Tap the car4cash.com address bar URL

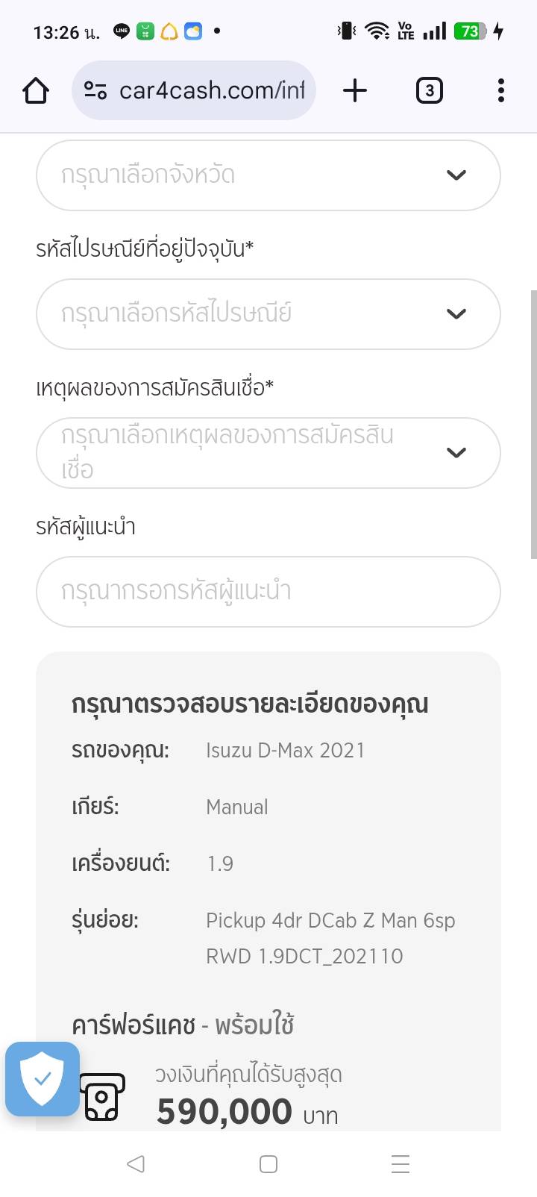point(212,91)
